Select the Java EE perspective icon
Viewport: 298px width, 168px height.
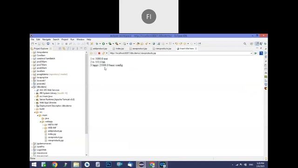(257, 44)
